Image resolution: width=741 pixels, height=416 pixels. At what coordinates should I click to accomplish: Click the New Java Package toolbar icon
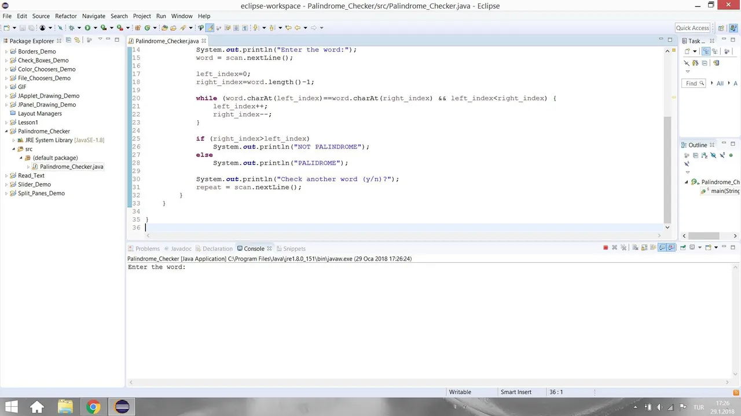tap(138, 28)
